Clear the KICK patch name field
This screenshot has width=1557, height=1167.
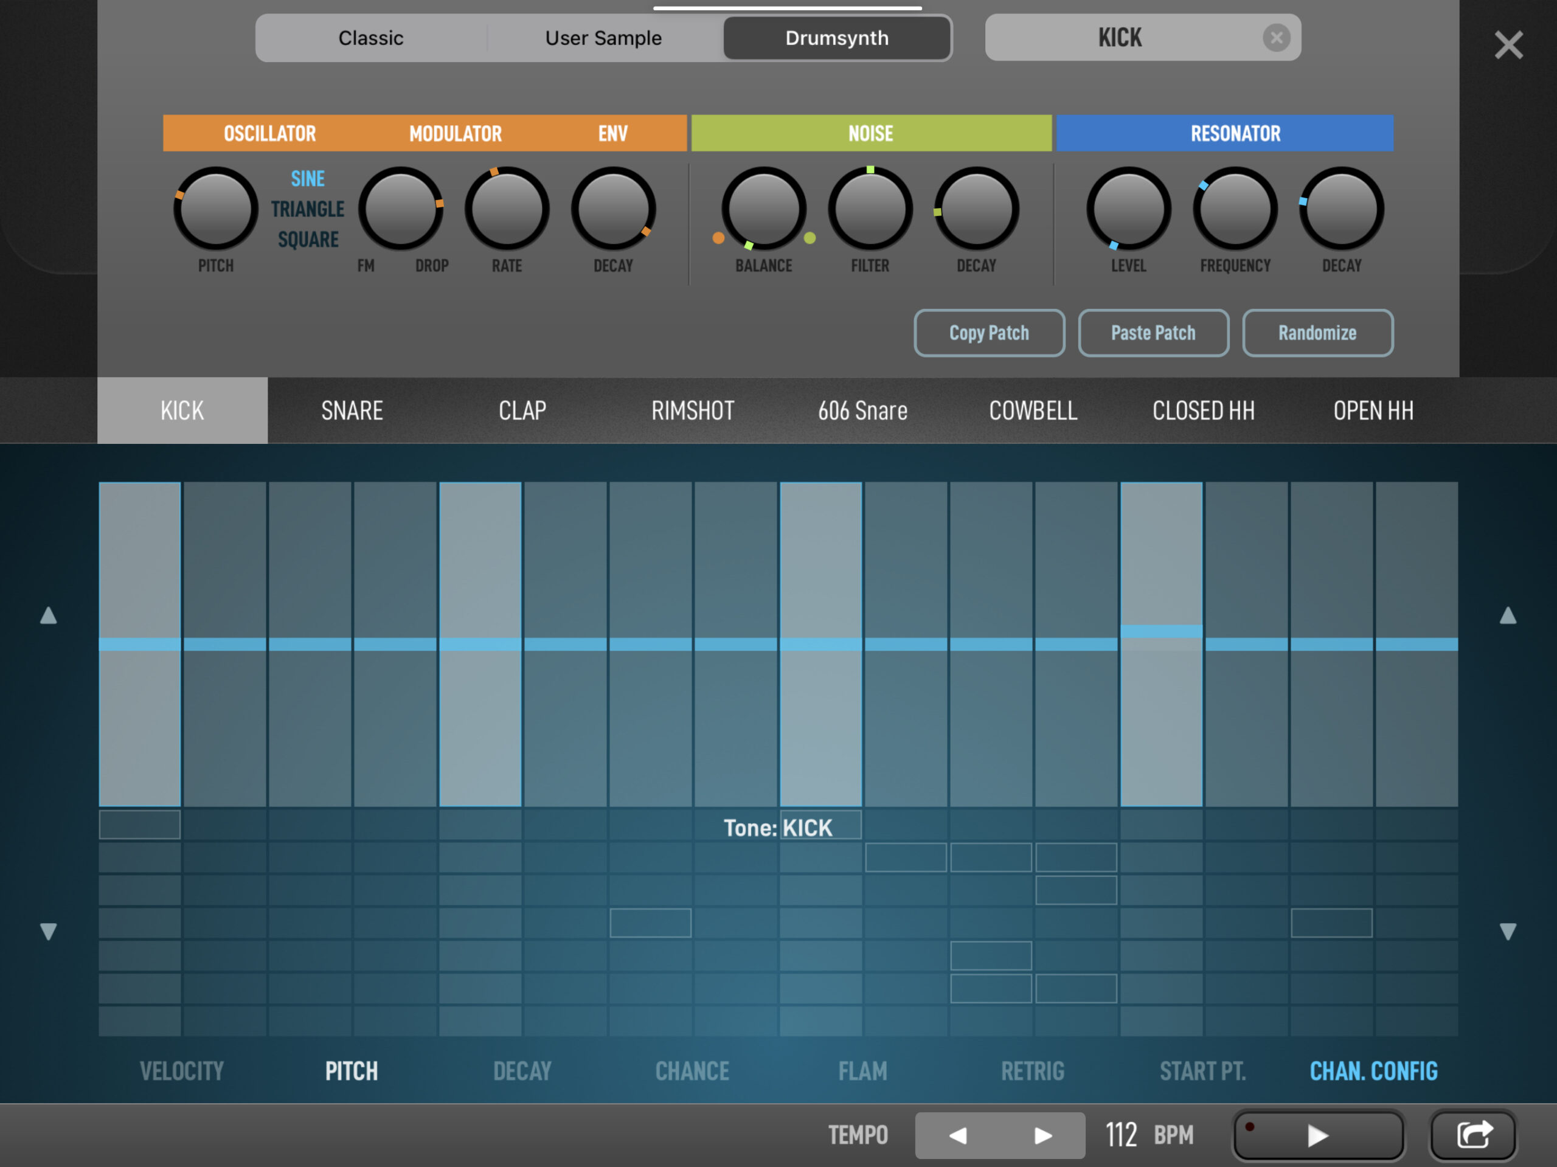pos(1278,37)
